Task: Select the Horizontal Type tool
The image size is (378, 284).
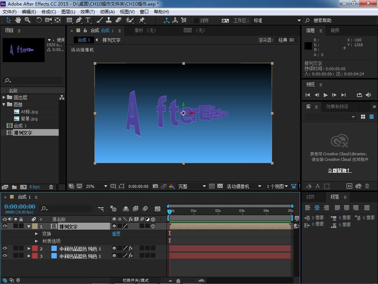Action: [x=88, y=20]
